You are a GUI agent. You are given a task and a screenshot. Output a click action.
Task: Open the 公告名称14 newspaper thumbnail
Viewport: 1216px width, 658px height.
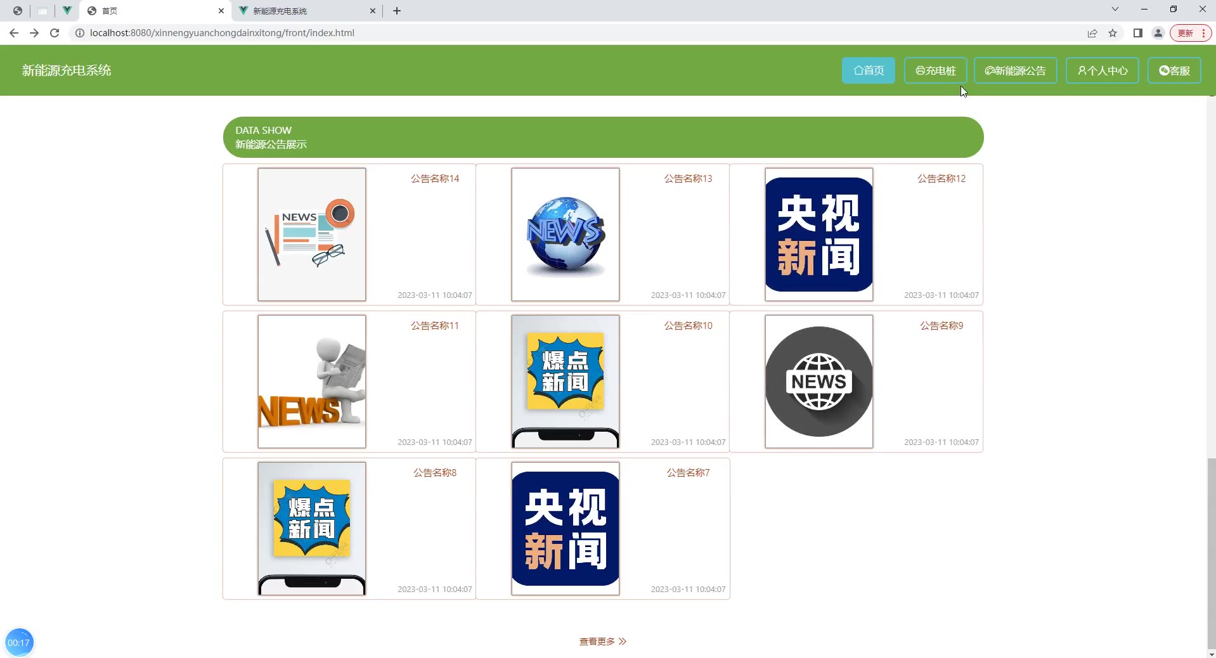[x=312, y=235]
